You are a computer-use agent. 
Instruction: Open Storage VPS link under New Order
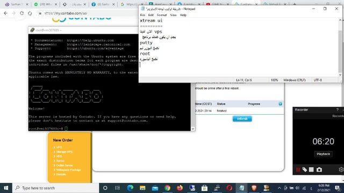point(64,152)
